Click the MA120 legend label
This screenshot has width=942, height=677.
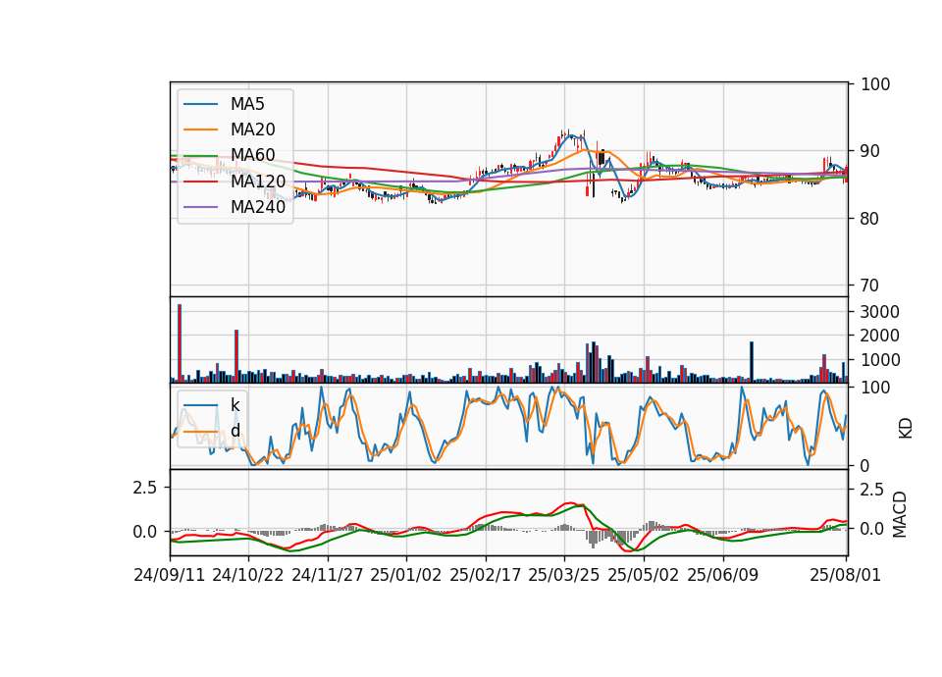pos(258,181)
